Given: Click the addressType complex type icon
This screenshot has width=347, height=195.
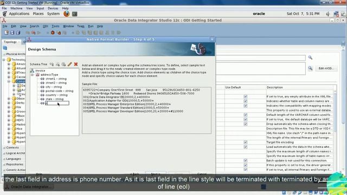Looking at the screenshot, I should pos(37,75).
